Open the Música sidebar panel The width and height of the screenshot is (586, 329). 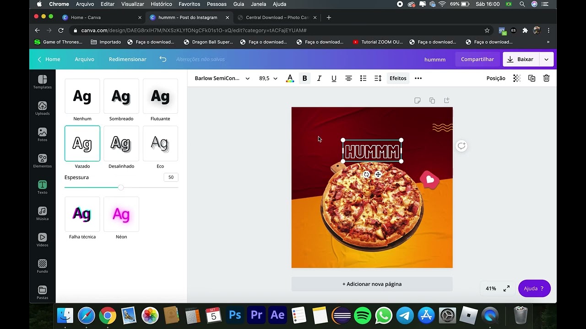click(x=42, y=214)
